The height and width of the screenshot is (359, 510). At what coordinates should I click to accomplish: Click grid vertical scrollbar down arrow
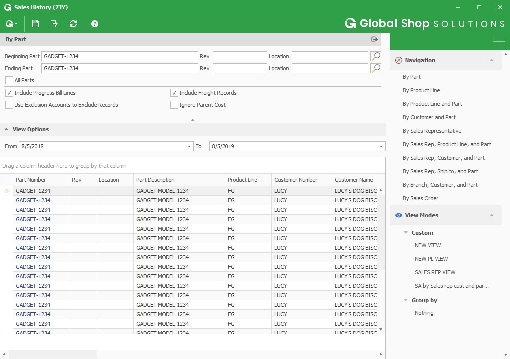click(381, 330)
